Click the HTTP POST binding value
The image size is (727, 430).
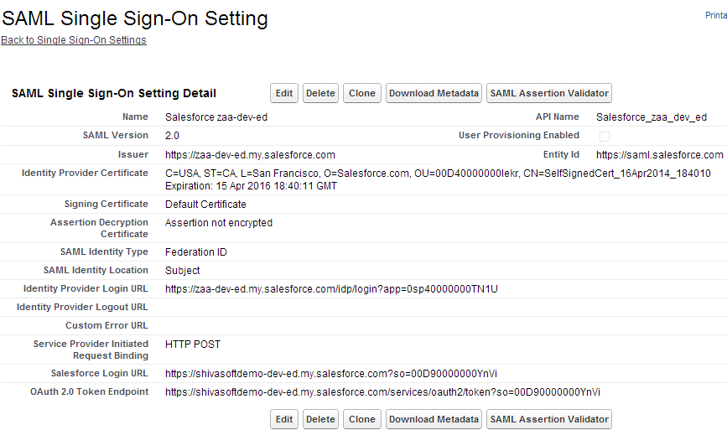tap(193, 345)
